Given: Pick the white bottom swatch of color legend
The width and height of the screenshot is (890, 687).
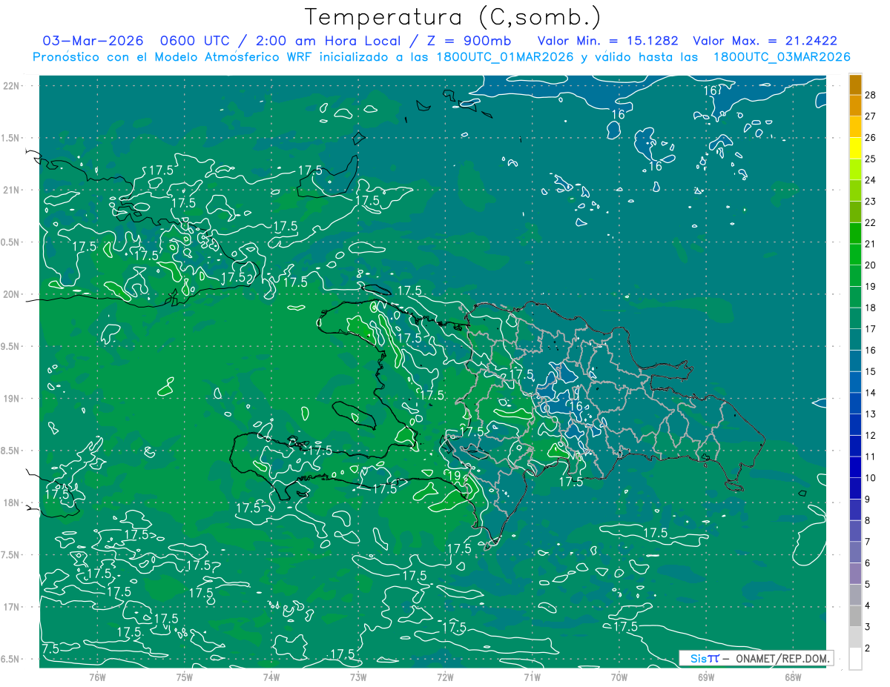Looking at the screenshot, I should [856, 659].
